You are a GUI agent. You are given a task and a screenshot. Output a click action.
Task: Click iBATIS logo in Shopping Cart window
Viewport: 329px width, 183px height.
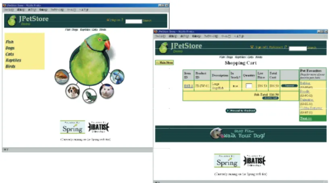tap(254, 161)
